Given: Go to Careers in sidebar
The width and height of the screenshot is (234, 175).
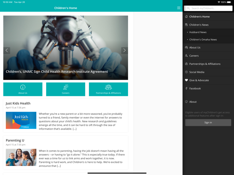Looking at the screenshot, I should point(208,56).
